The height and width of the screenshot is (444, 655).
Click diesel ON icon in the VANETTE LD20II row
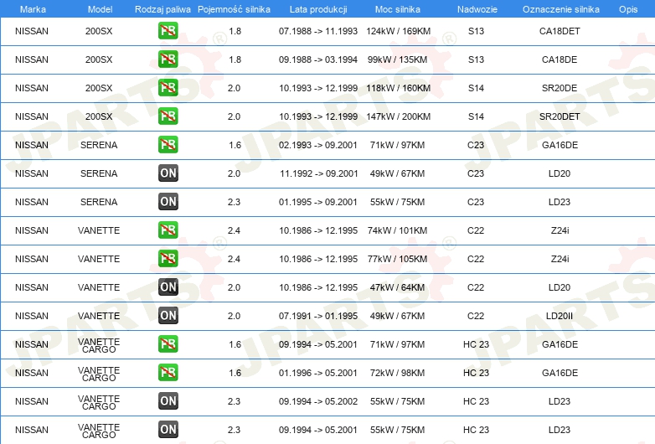(x=168, y=316)
